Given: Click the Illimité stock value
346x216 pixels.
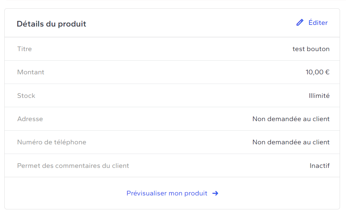Looking at the screenshot, I should pos(319,96).
